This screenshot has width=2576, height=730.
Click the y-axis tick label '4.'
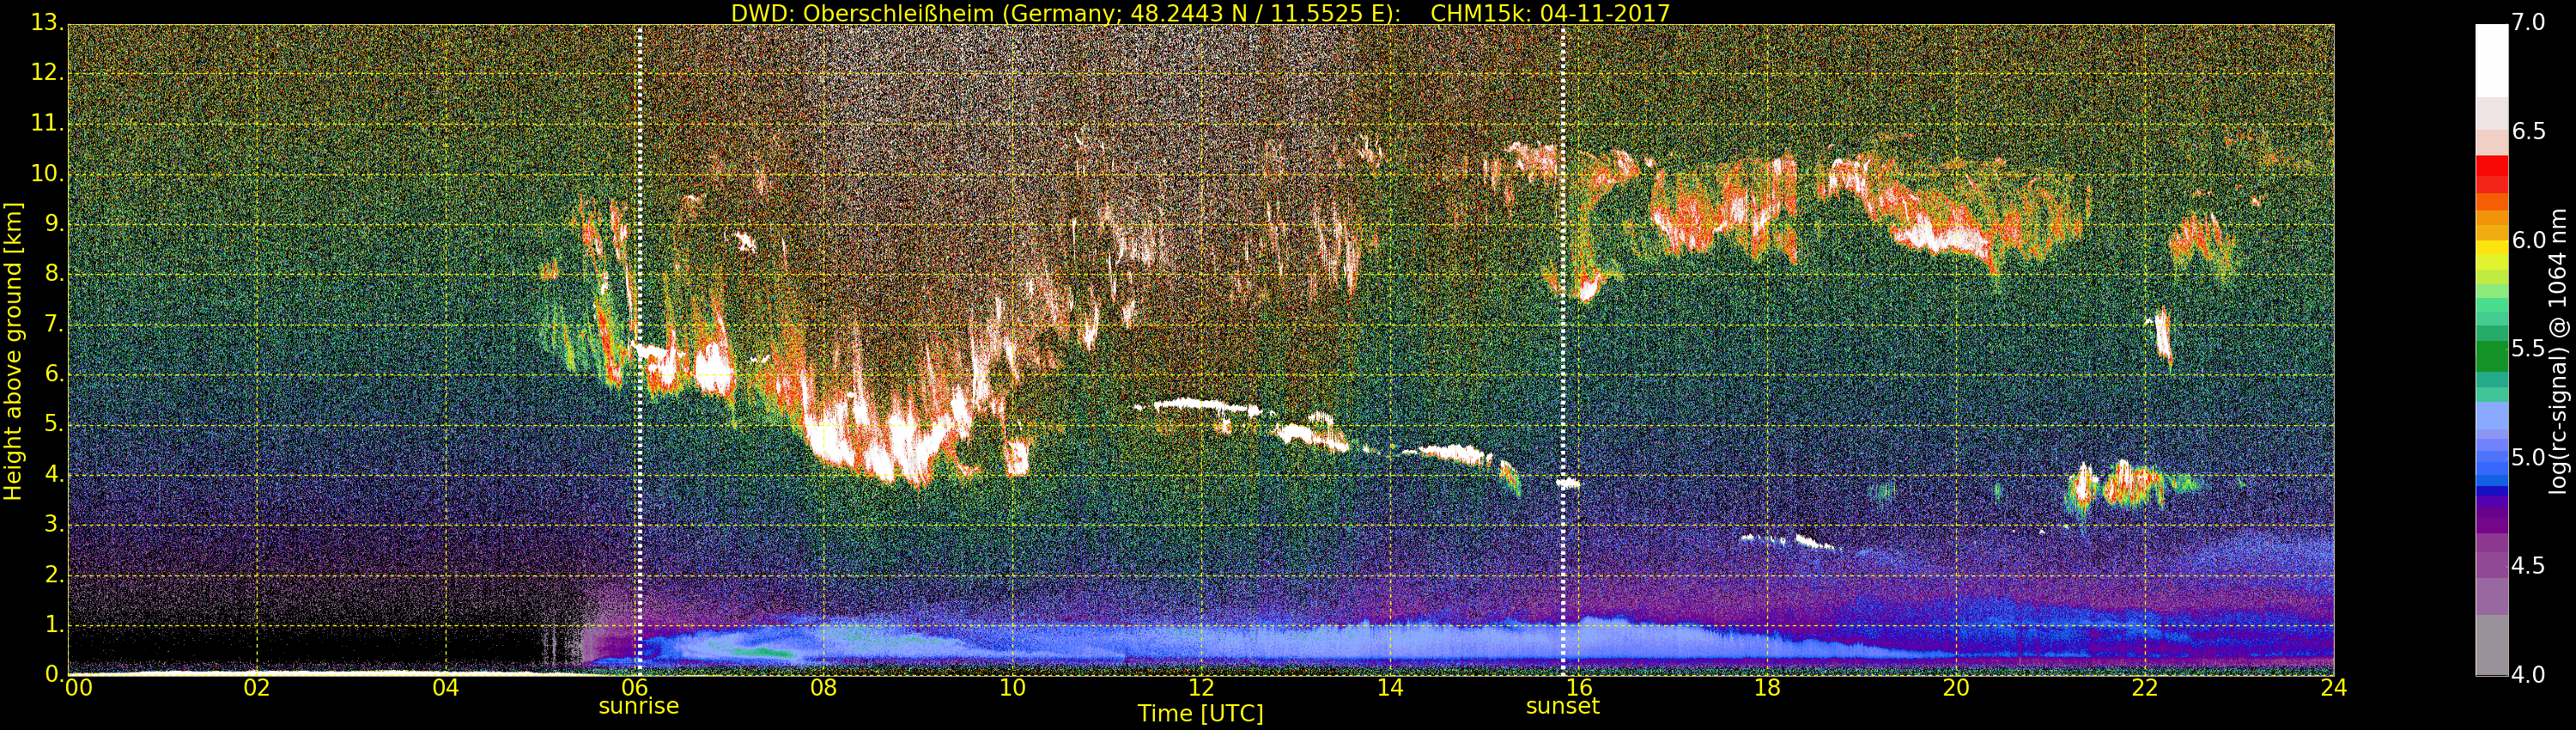tap(54, 475)
